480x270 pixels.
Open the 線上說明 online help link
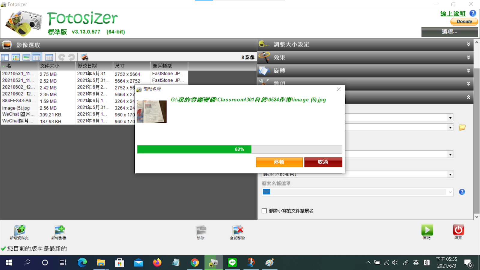point(453,13)
